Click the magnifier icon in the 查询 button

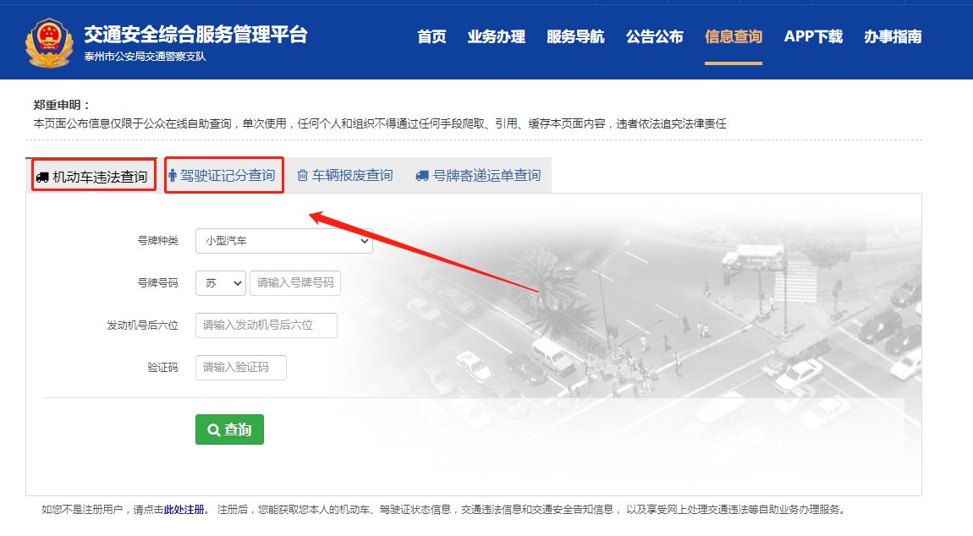coord(213,430)
